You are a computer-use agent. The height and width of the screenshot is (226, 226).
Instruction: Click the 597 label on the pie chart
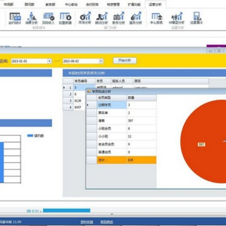tap(202, 144)
